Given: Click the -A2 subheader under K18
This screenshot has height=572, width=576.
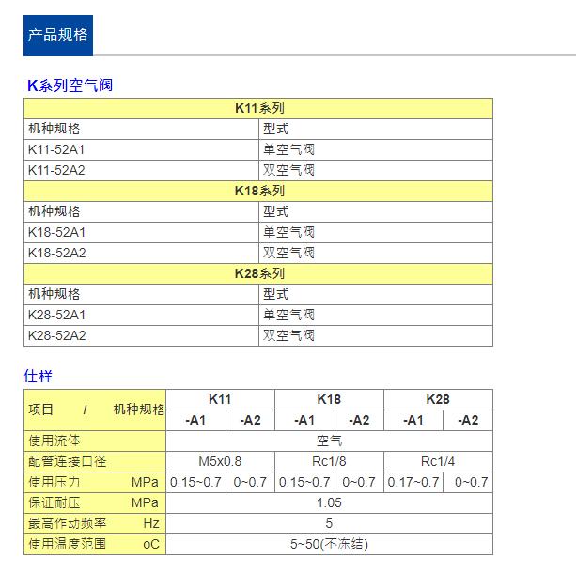Looking at the screenshot, I should pos(359,420).
